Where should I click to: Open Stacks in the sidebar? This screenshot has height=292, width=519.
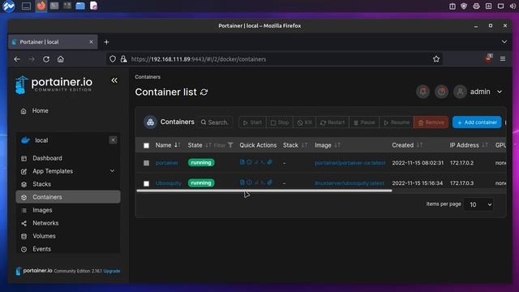pyautogui.click(x=67, y=184)
